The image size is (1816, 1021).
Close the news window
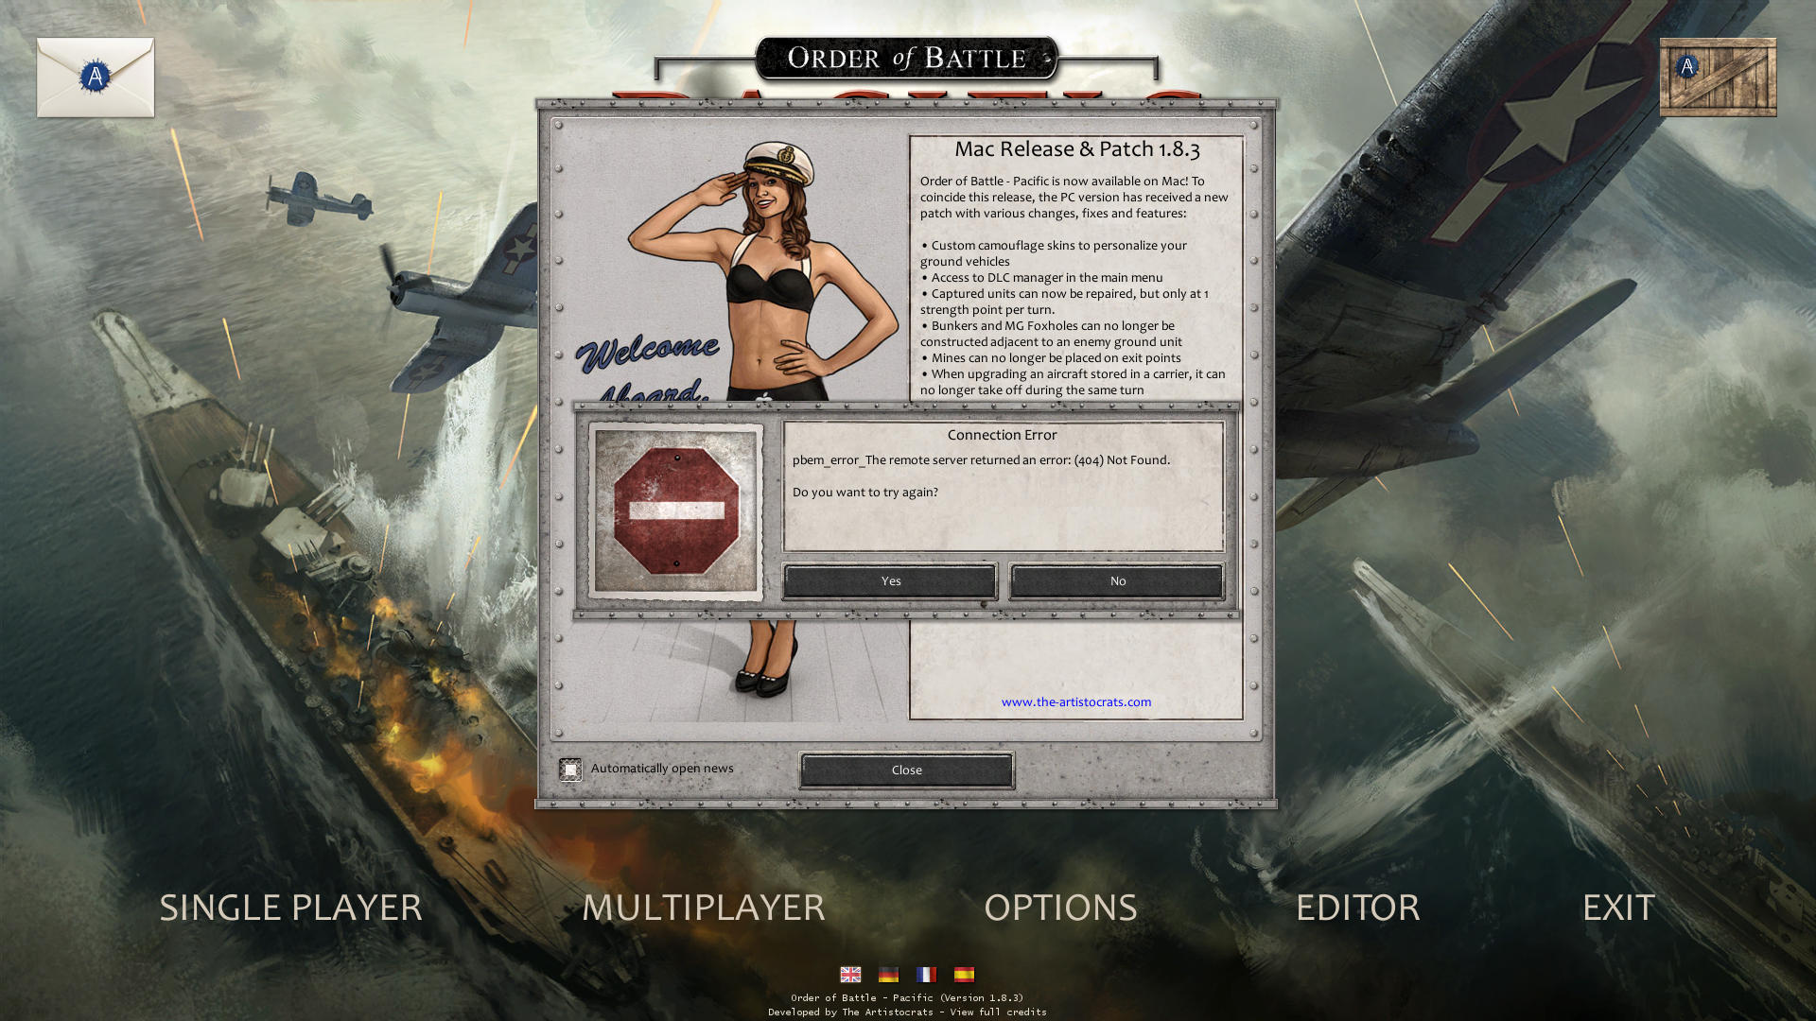[x=906, y=770]
